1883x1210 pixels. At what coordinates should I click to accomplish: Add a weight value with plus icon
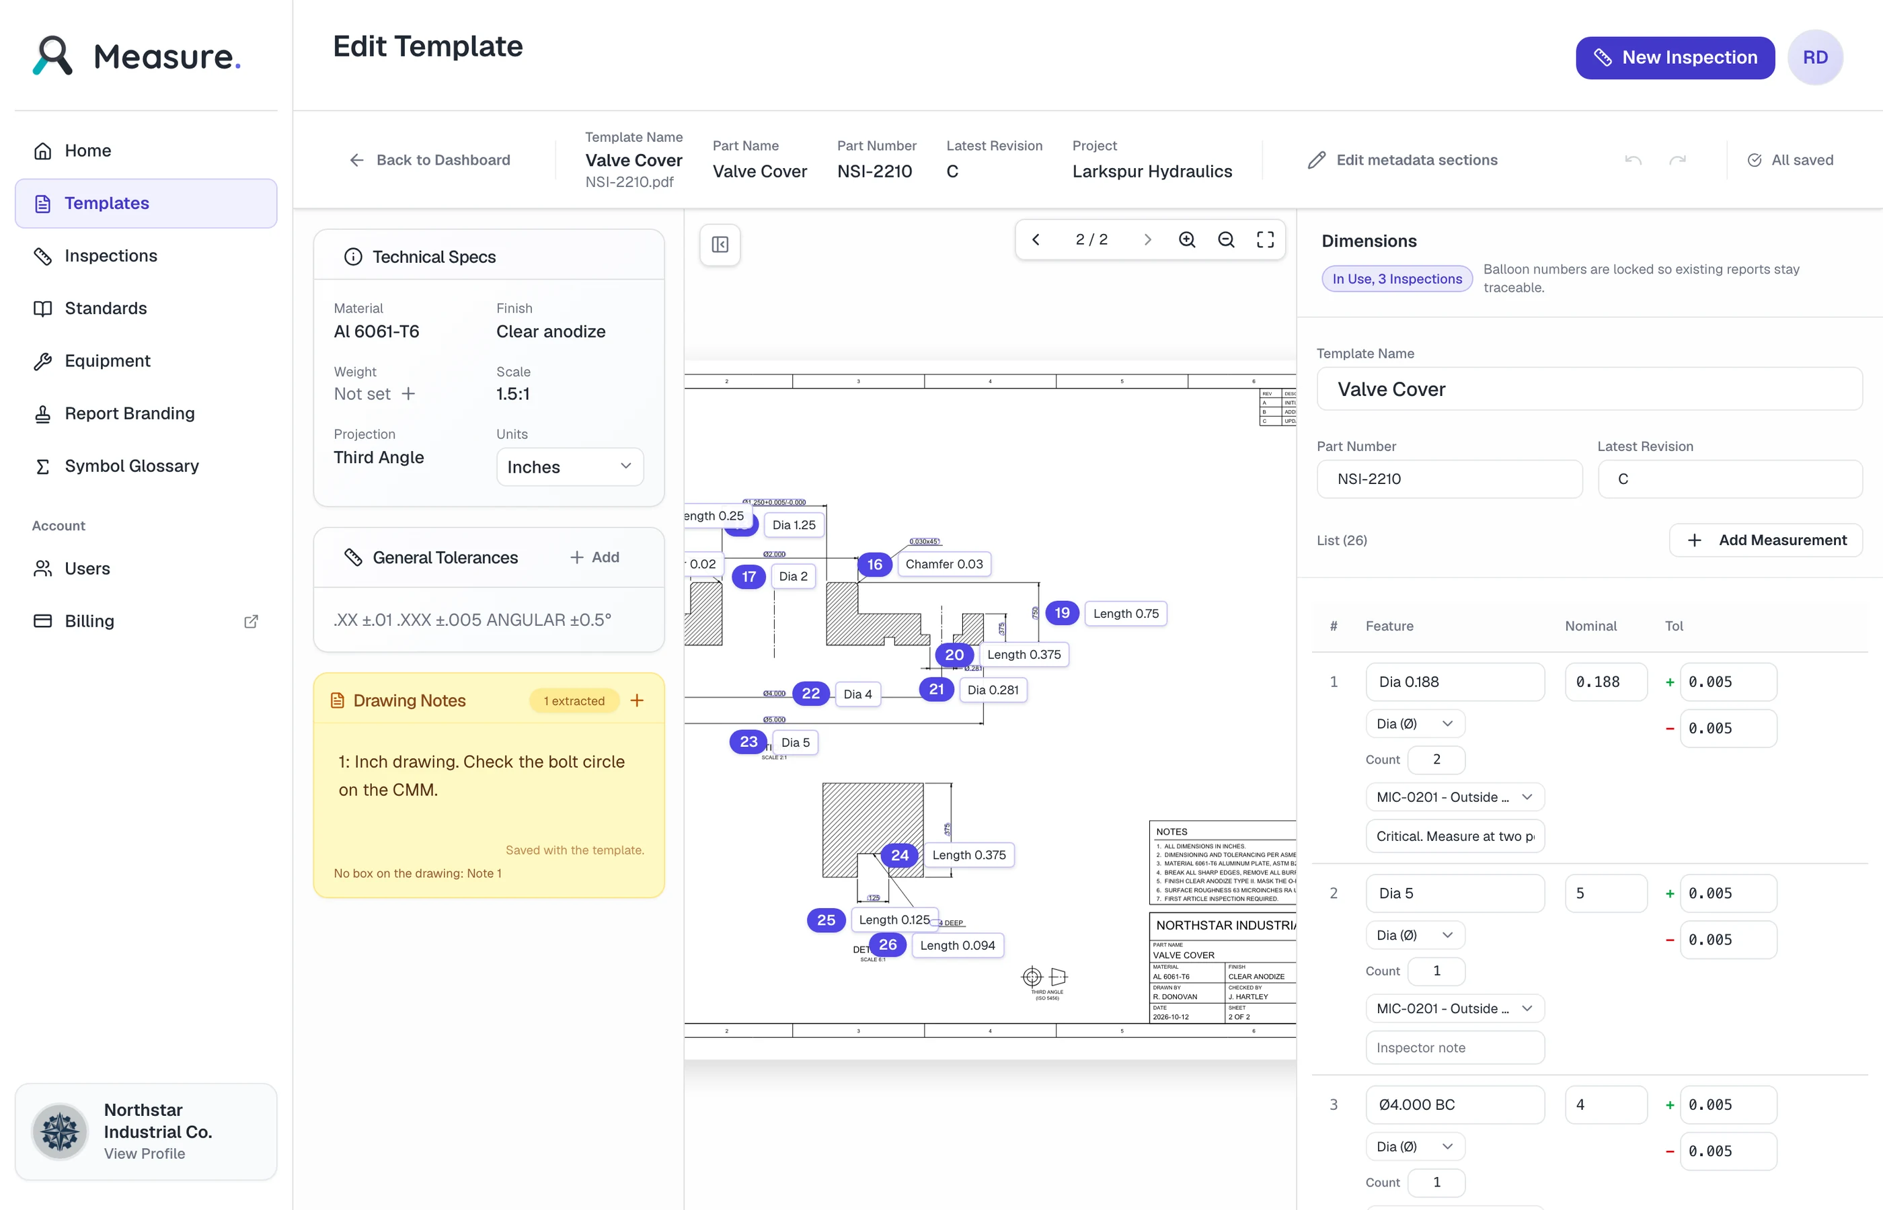click(x=408, y=394)
